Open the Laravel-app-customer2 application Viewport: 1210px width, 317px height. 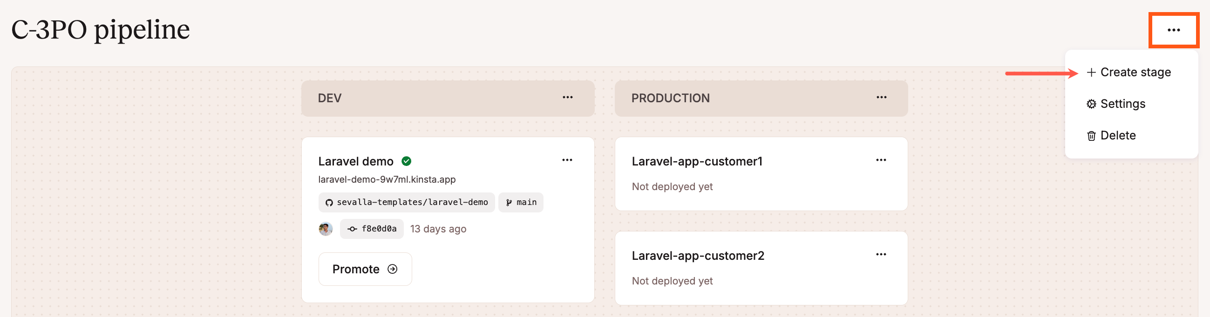(698, 256)
